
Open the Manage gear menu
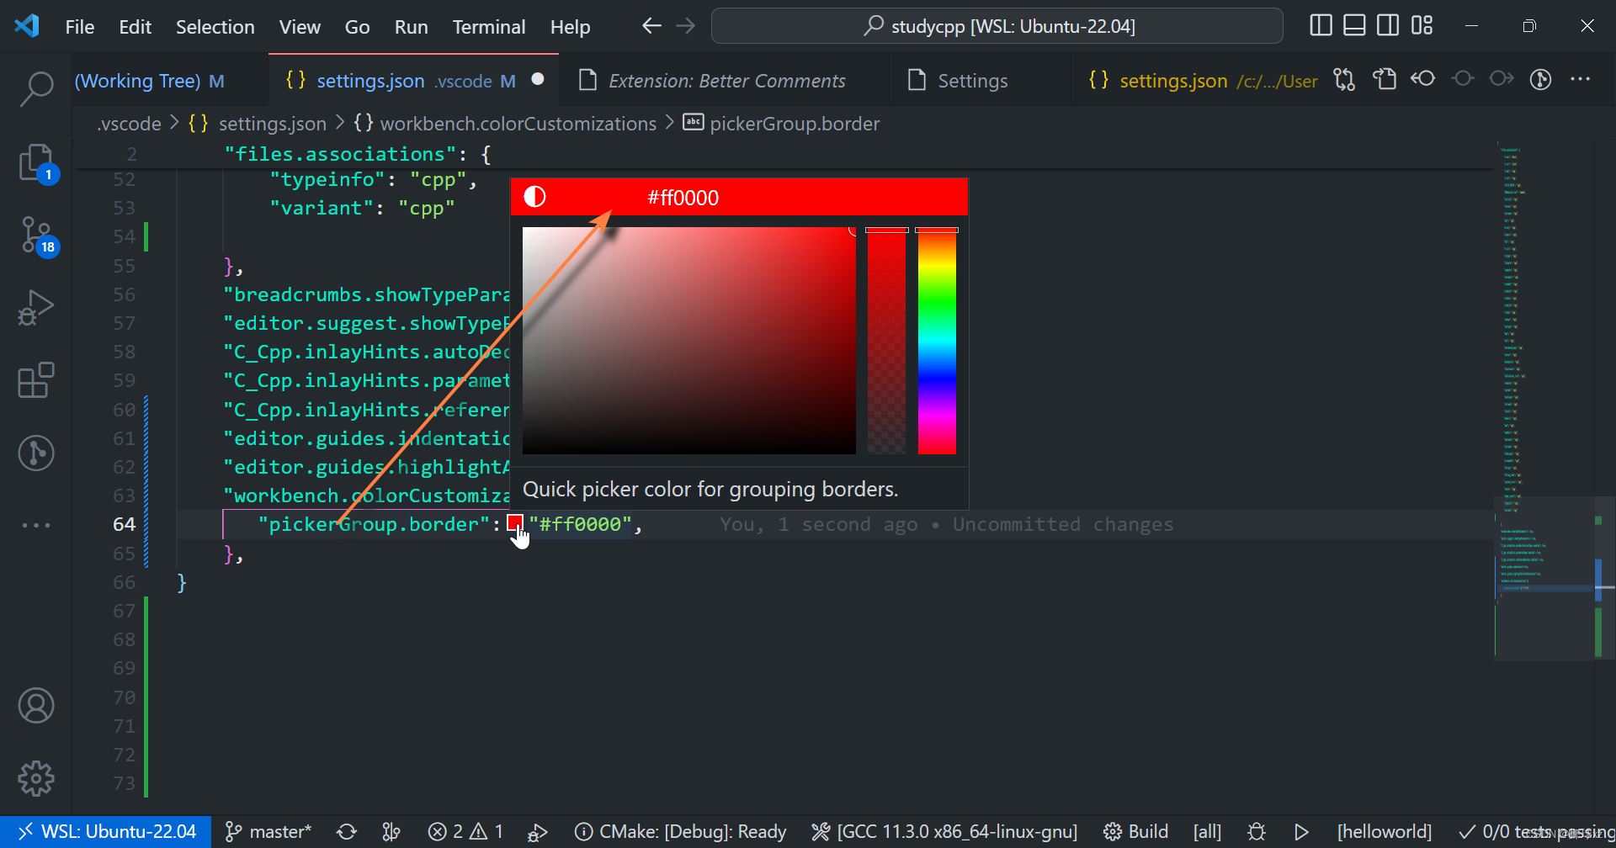(x=36, y=779)
